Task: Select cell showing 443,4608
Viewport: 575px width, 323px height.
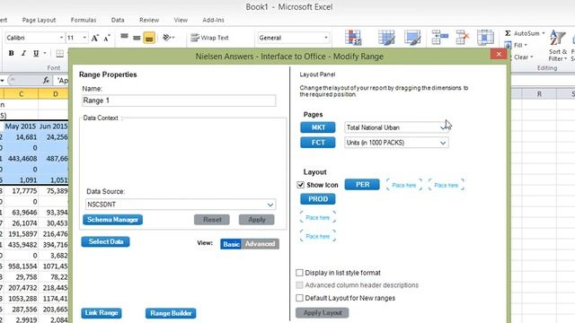Action: (x=21, y=159)
